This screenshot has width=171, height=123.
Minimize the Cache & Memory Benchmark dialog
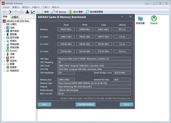pyautogui.click(x=122, y=17)
